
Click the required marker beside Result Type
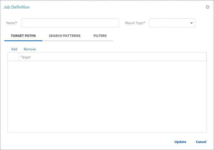pos(144,22)
